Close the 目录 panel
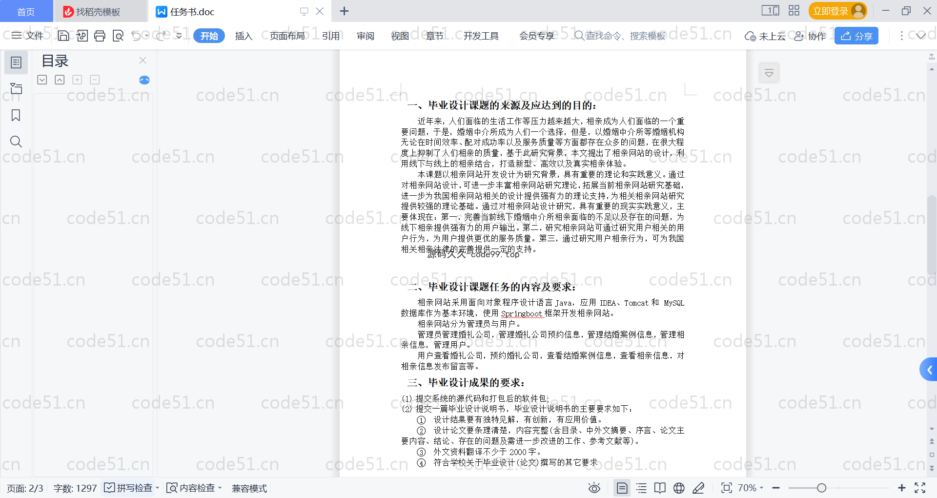The image size is (937, 498). pos(143,61)
